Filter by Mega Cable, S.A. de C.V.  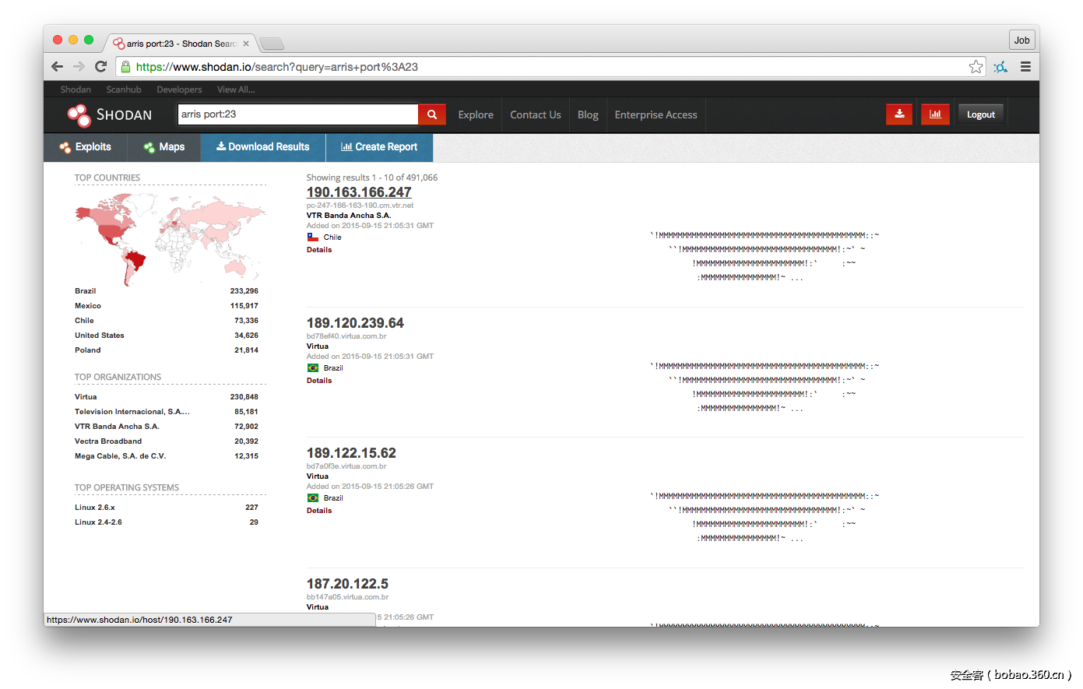click(x=121, y=456)
